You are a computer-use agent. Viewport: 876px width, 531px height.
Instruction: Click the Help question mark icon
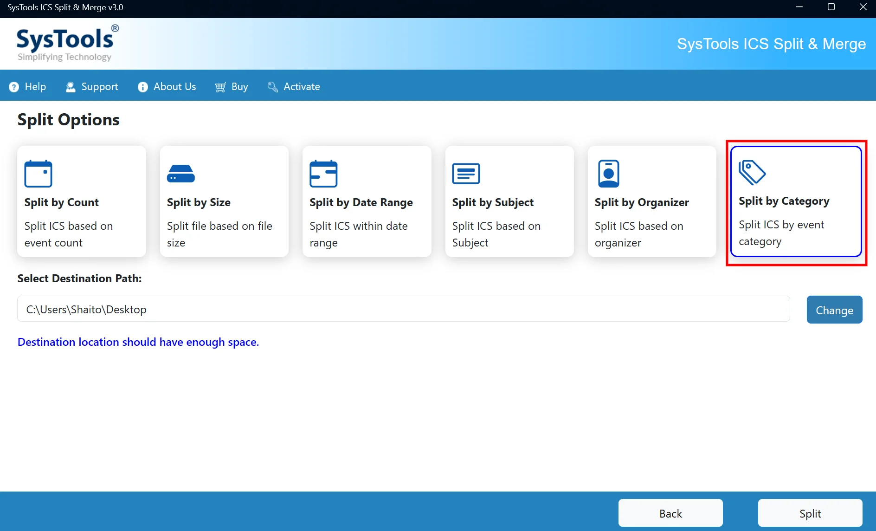pyautogui.click(x=14, y=87)
